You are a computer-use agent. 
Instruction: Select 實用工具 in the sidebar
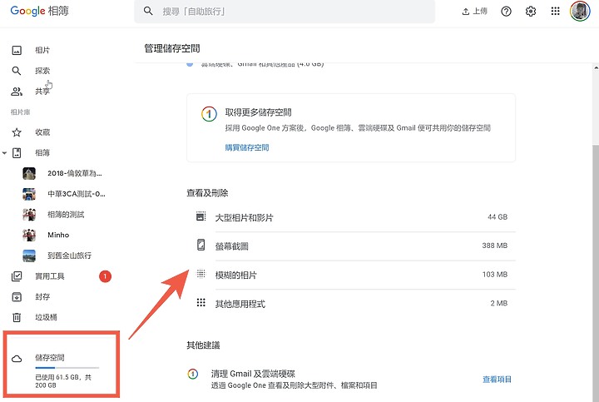(50, 276)
